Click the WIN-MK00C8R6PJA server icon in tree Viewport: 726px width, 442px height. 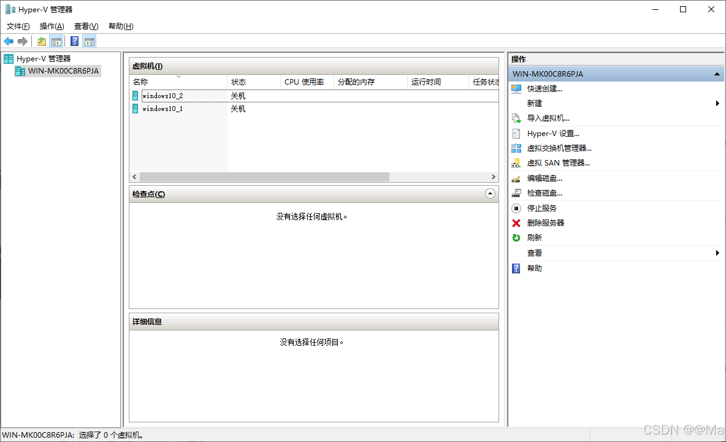[x=20, y=71]
